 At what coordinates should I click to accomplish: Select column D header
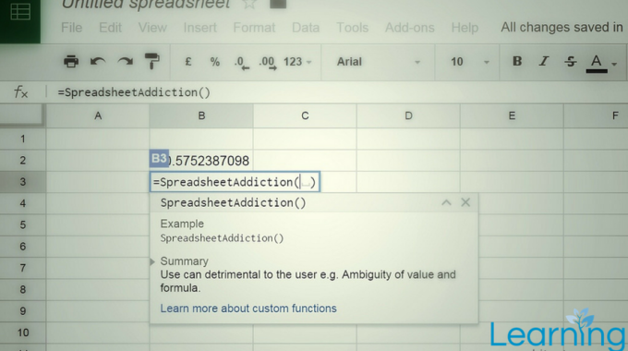[x=408, y=115]
